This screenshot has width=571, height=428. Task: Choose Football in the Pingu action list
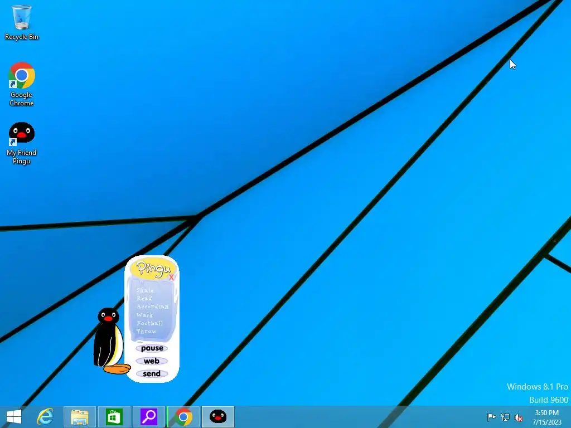pyautogui.click(x=149, y=323)
